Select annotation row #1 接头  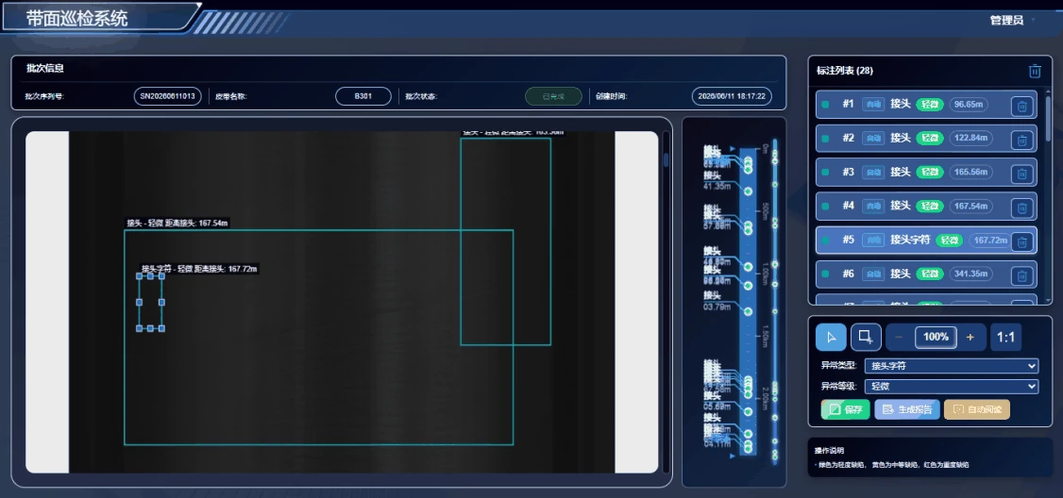926,105
